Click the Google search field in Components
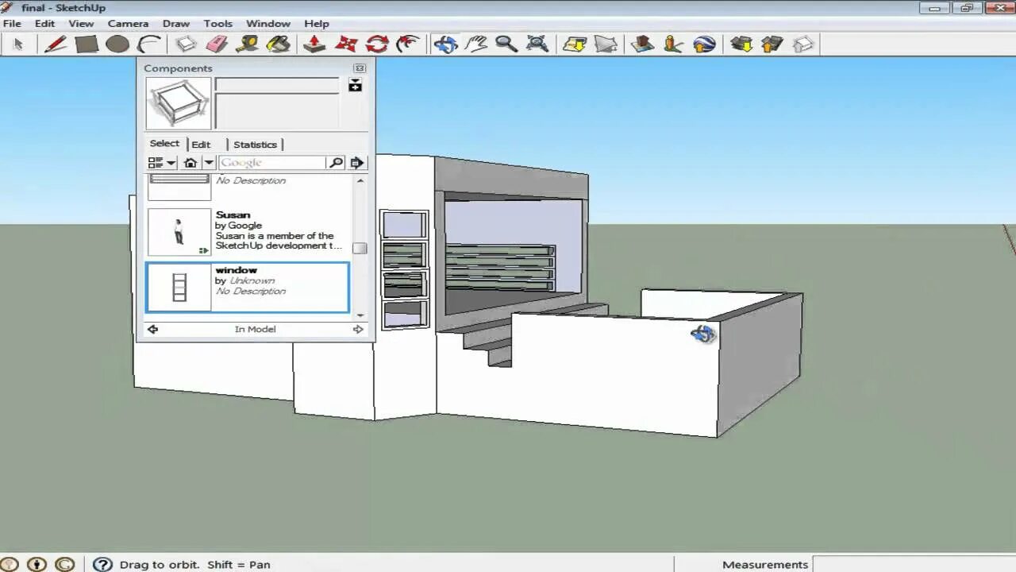Image resolution: width=1016 pixels, height=572 pixels. 272,163
